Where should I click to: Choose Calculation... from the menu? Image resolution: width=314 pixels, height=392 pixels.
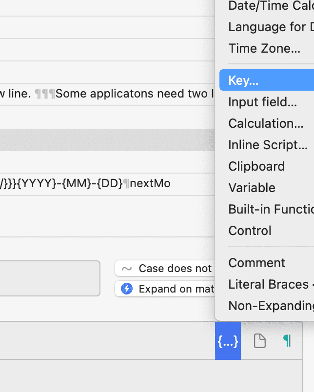[x=266, y=123]
